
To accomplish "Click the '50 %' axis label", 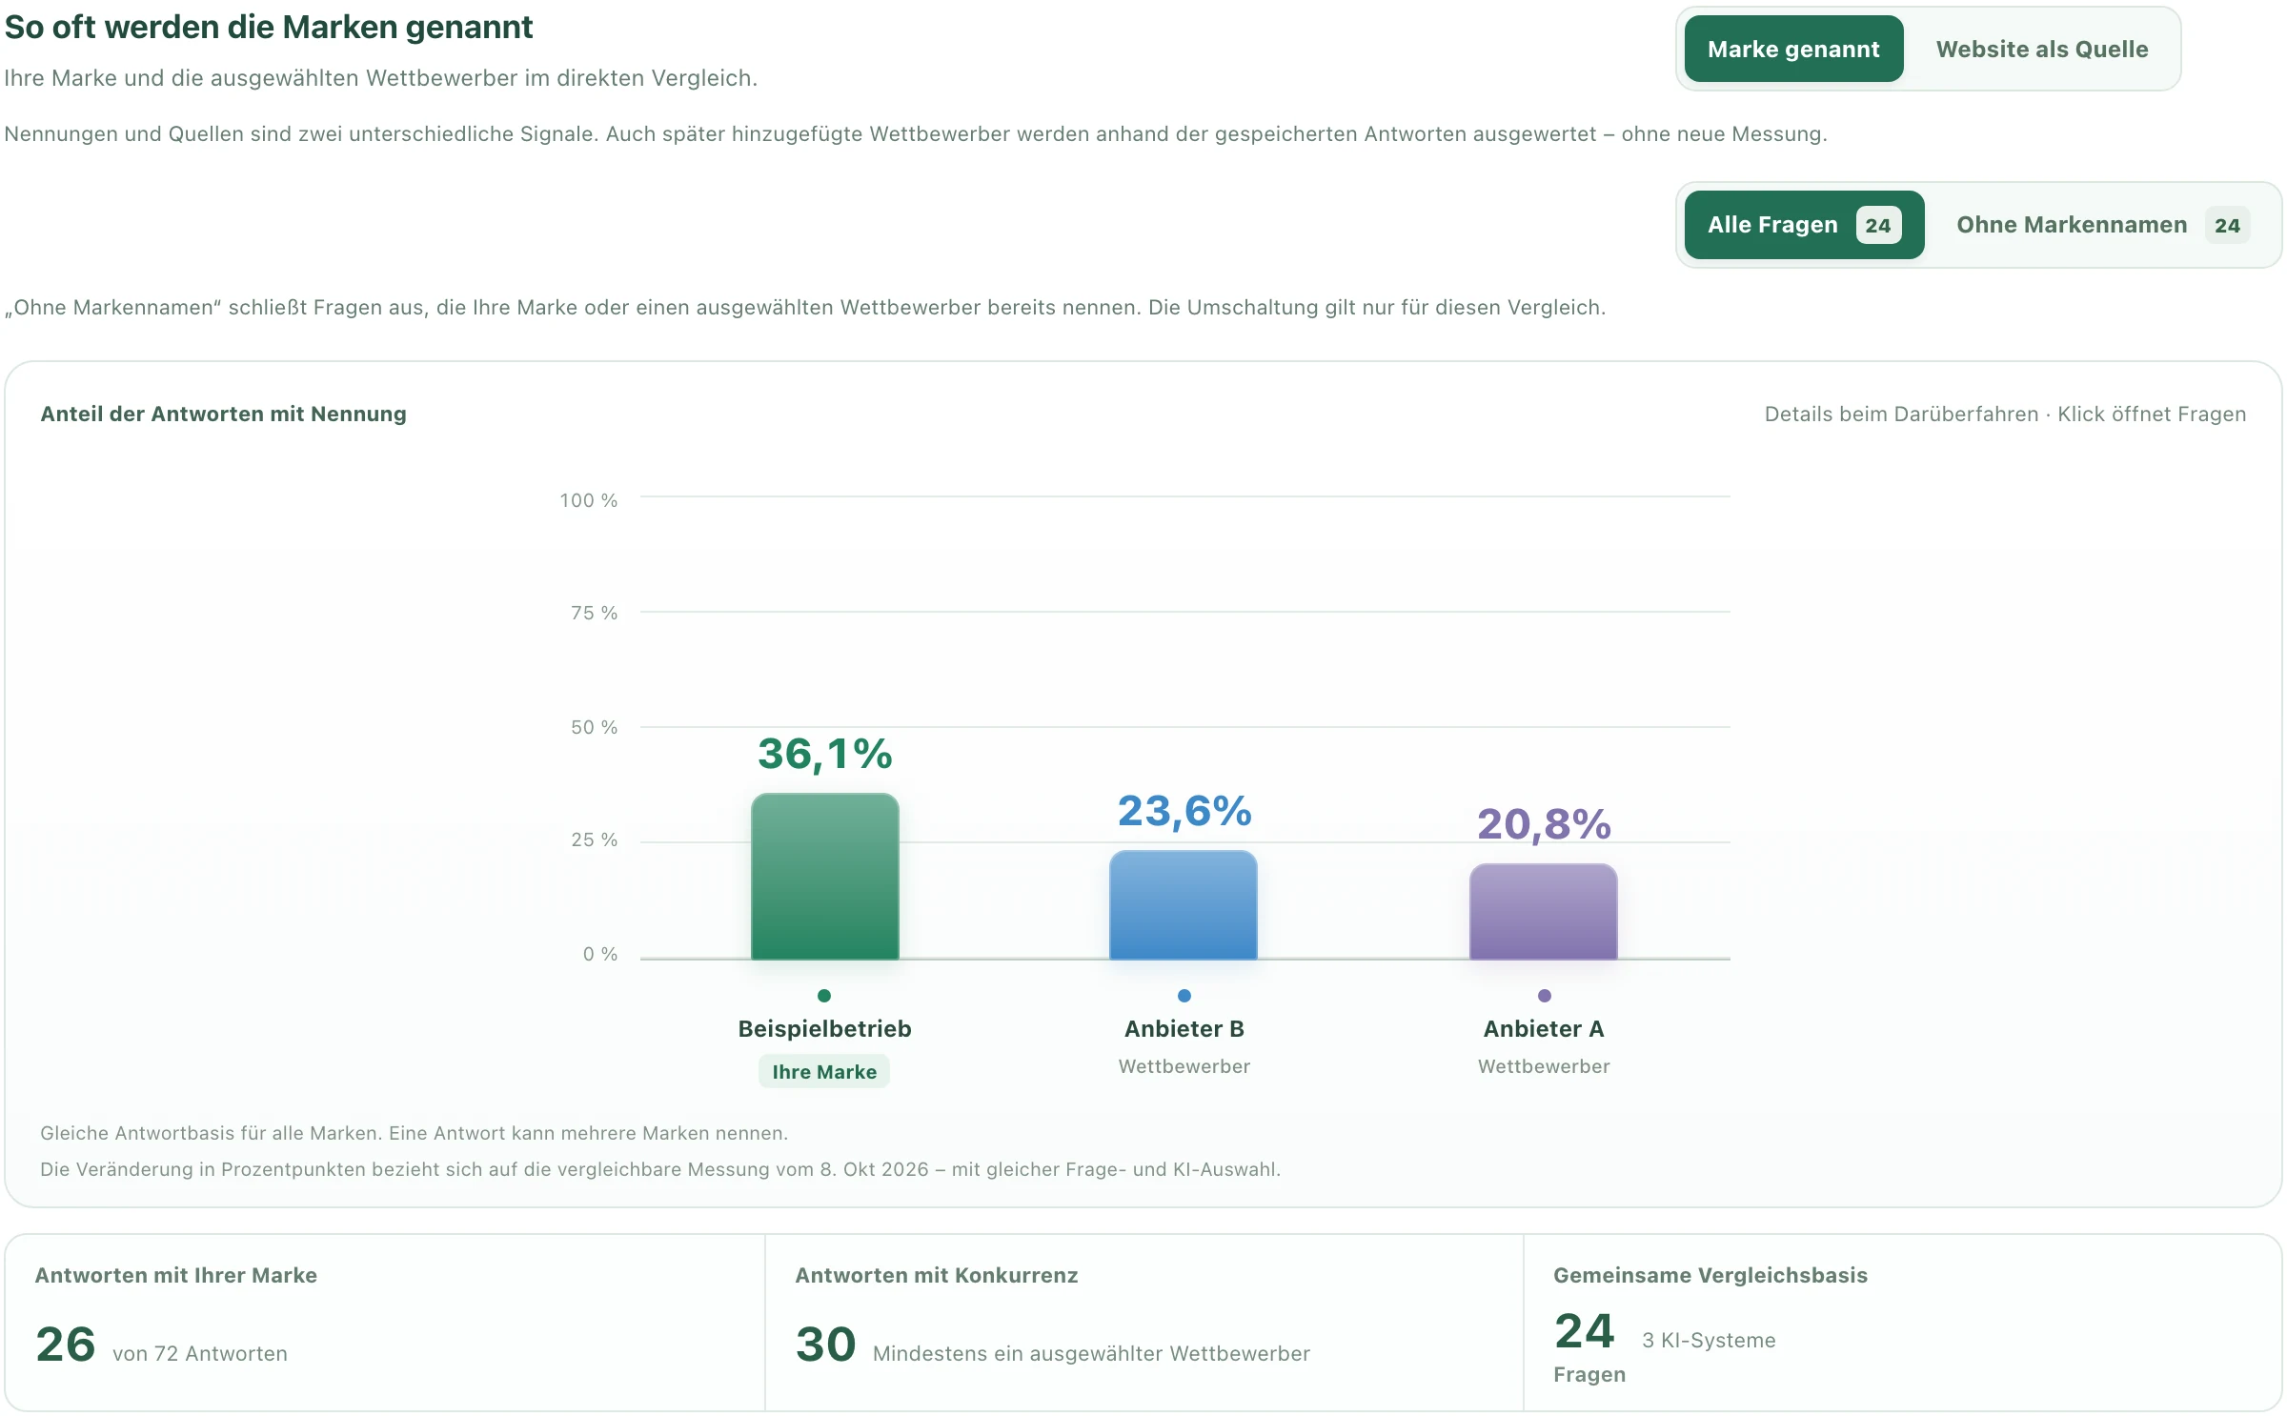I will click(594, 727).
